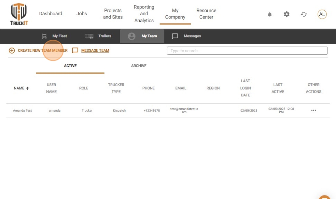This screenshot has width=336, height=199.
Task: Open Reporting and Analytics
Action: pyautogui.click(x=144, y=14)
